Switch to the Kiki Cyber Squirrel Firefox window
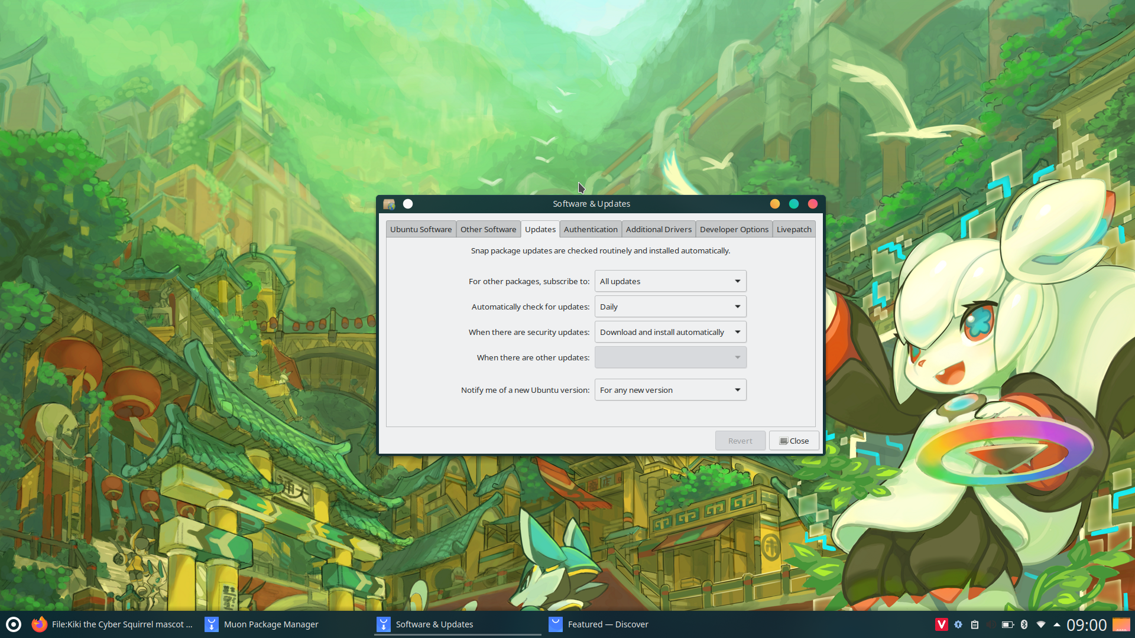Viewport: 1135px width, 638px height. pyautogui.click(x=113, y=624)
